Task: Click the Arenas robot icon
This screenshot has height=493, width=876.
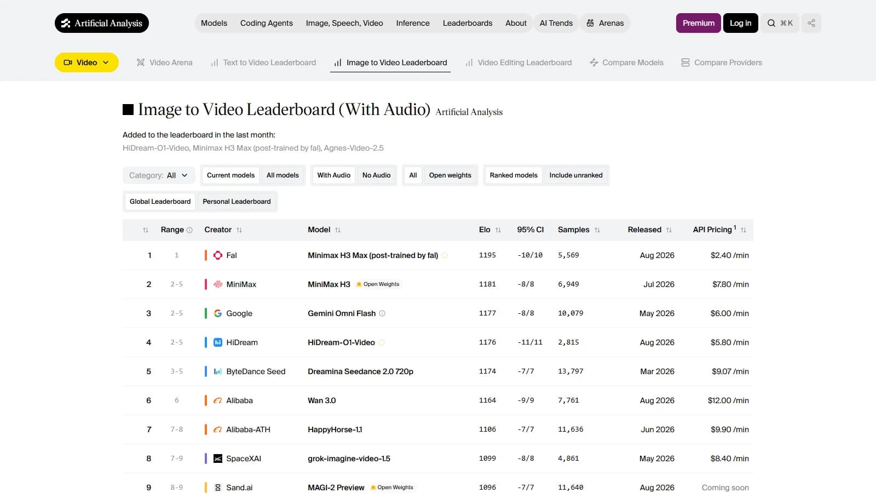Action: [590, 23]
